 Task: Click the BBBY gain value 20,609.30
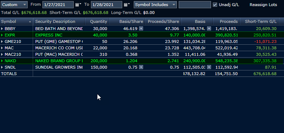[x=267, y=29]
